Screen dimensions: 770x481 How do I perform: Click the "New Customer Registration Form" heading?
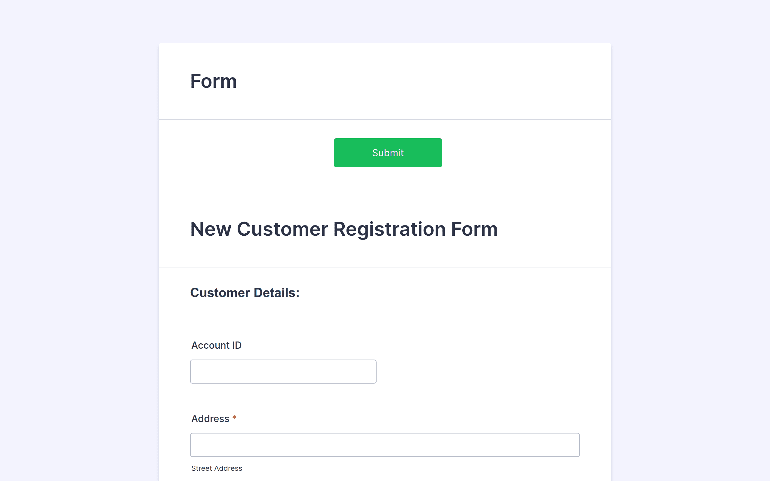point(344,229)
